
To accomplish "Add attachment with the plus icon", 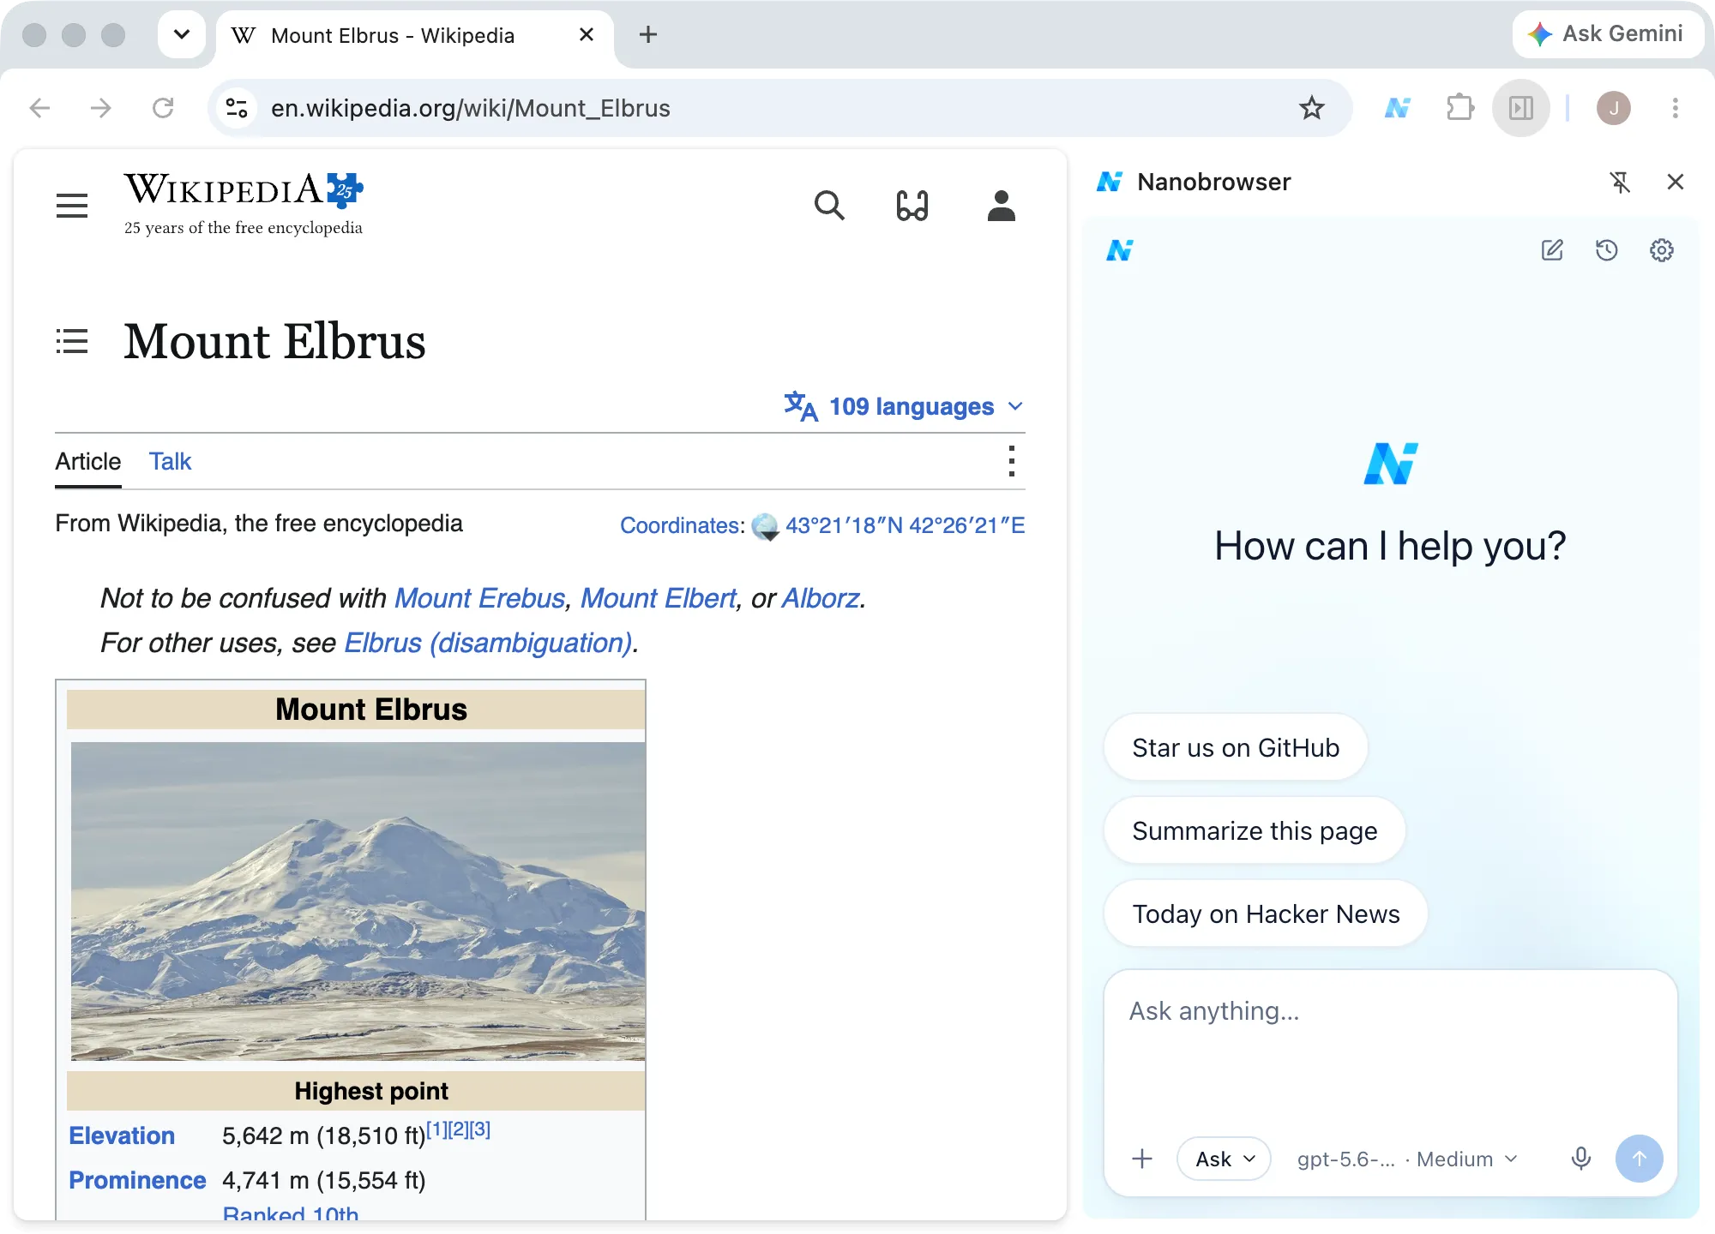I will click(x=1142, y=1159).
